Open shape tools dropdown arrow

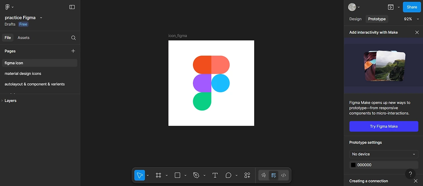[x=185, y=175]
